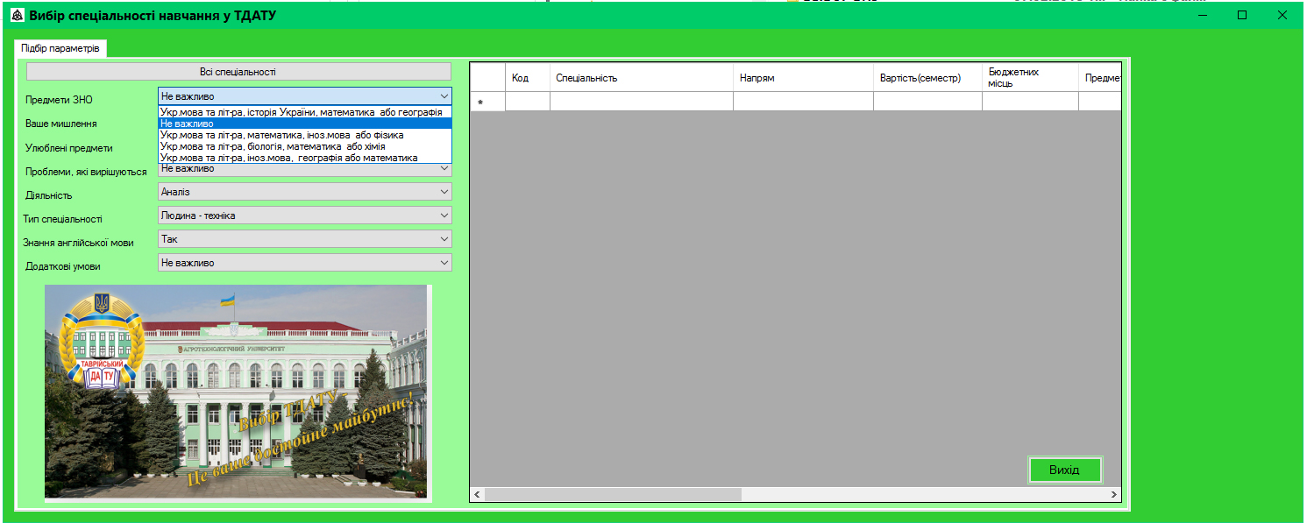Click the Предмети ЗНО label
The image size is (1307, 523).
(59, 100)
